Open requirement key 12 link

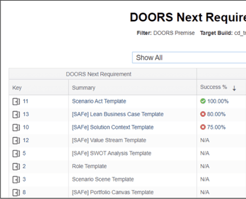[26, 140]
